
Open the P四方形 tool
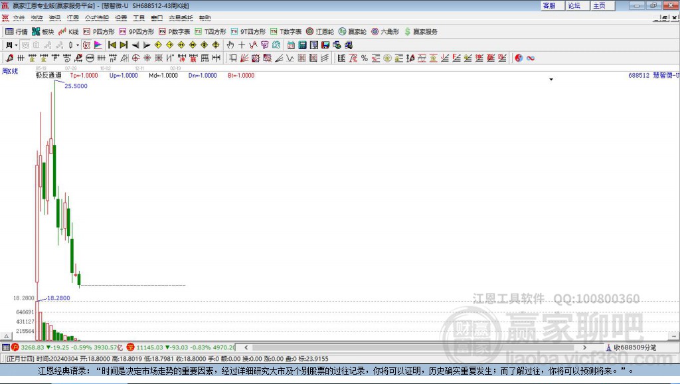[x=99, y=32]
